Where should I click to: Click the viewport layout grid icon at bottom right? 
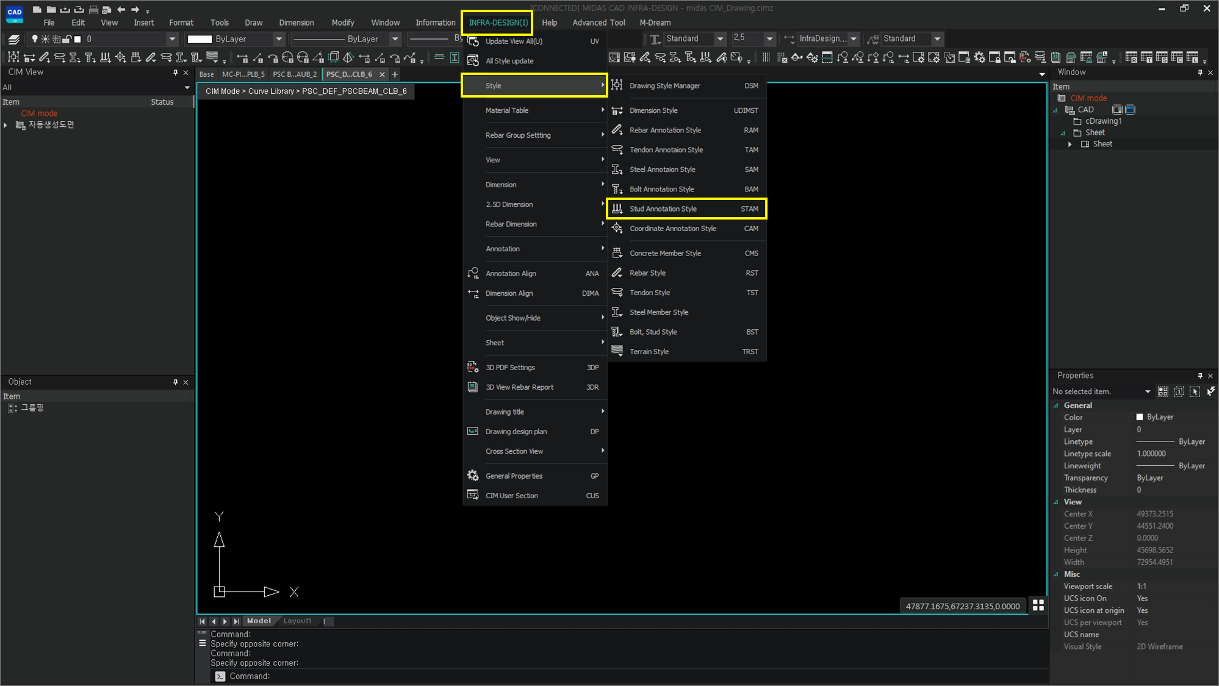coord(1038,605)
